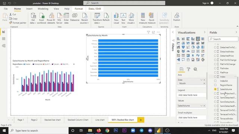Screen dimensions: 239x134
Task: Check the FlatPrice field
Action: [x=215, y=73]
